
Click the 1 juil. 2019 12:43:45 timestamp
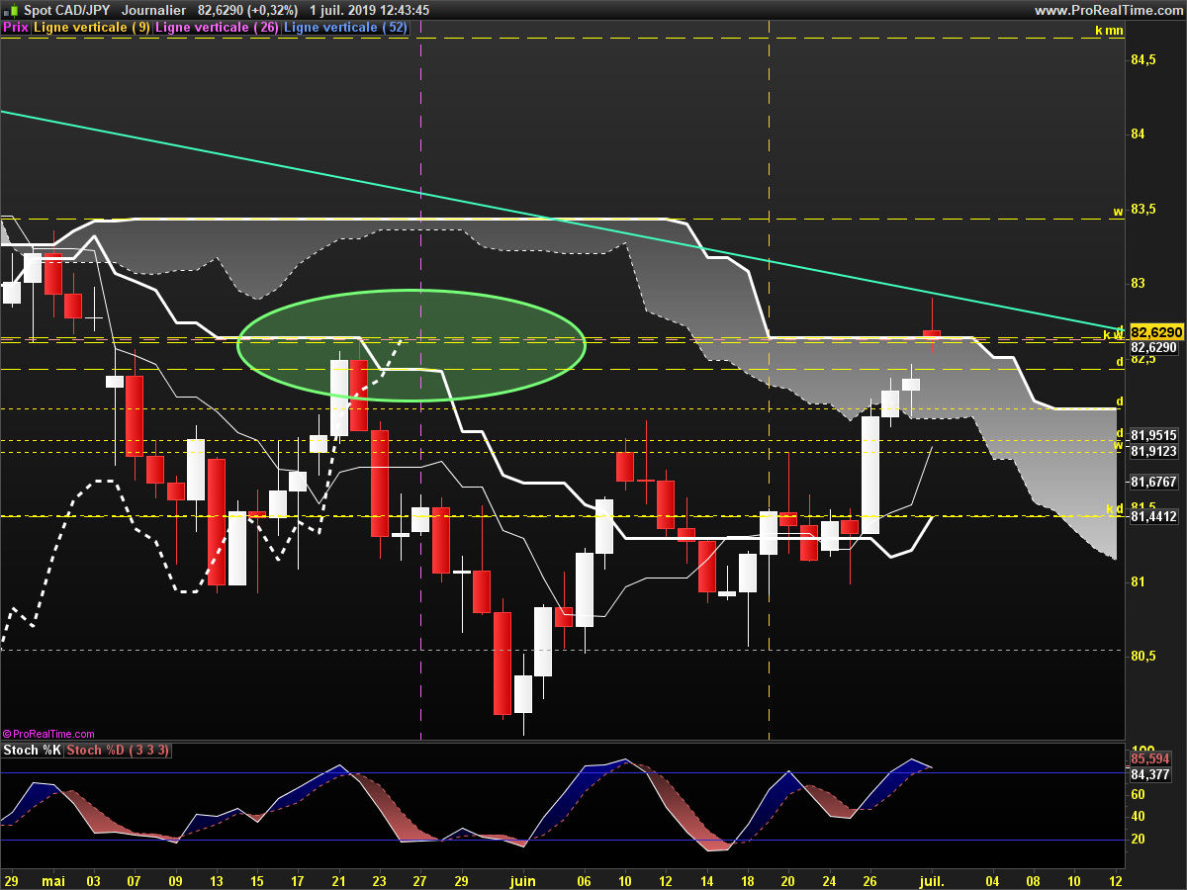(x=370, y=10)
